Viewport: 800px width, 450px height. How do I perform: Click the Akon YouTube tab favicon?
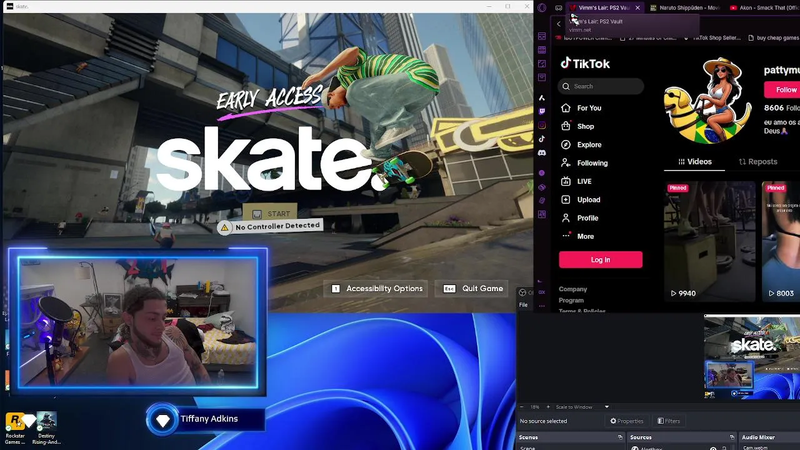click(732, 7)
